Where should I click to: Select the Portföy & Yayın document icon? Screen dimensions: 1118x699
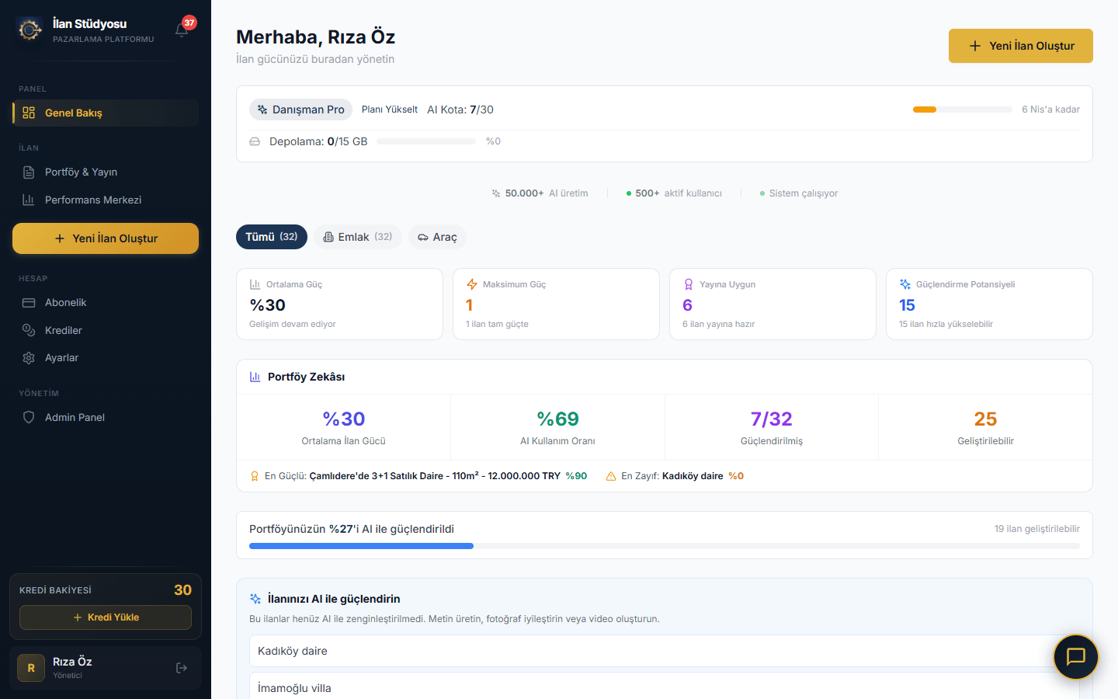(x=29, y=172)
